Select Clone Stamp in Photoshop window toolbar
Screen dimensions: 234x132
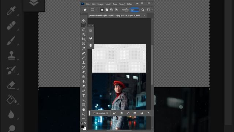point(83,63)
